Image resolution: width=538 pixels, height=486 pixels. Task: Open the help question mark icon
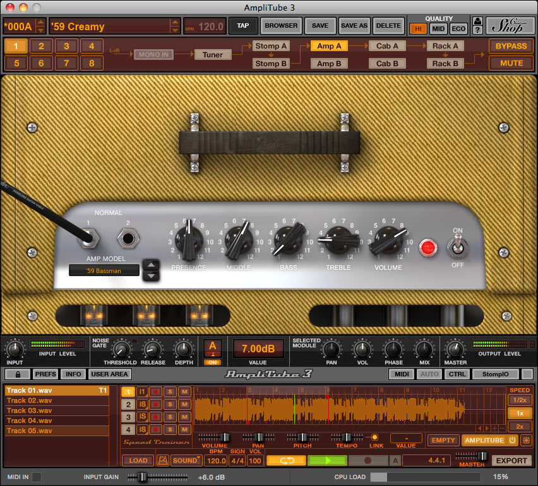(477, 30)
